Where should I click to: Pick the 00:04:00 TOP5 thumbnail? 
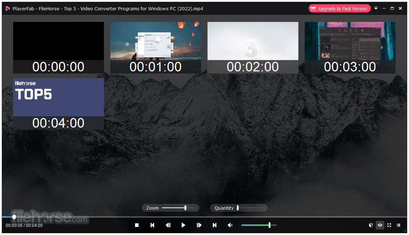coord(58,104)
